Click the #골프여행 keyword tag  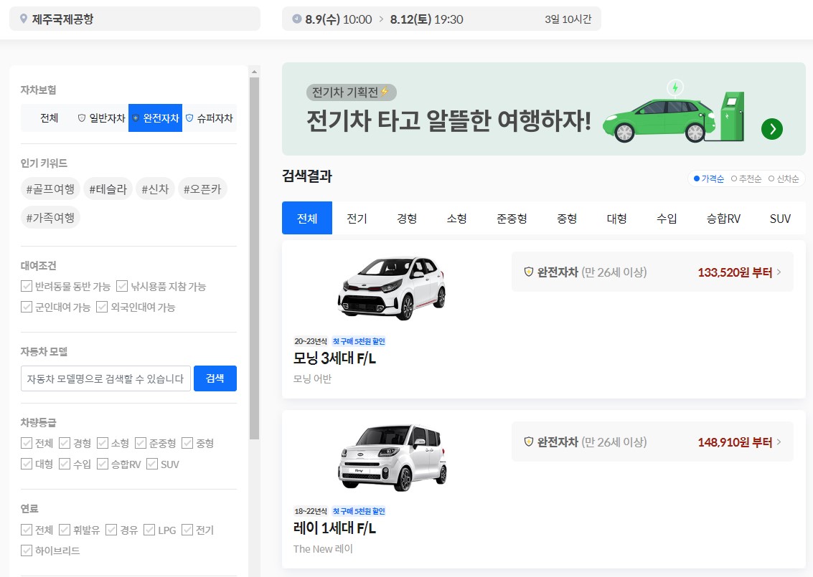(x=50, y=189)
